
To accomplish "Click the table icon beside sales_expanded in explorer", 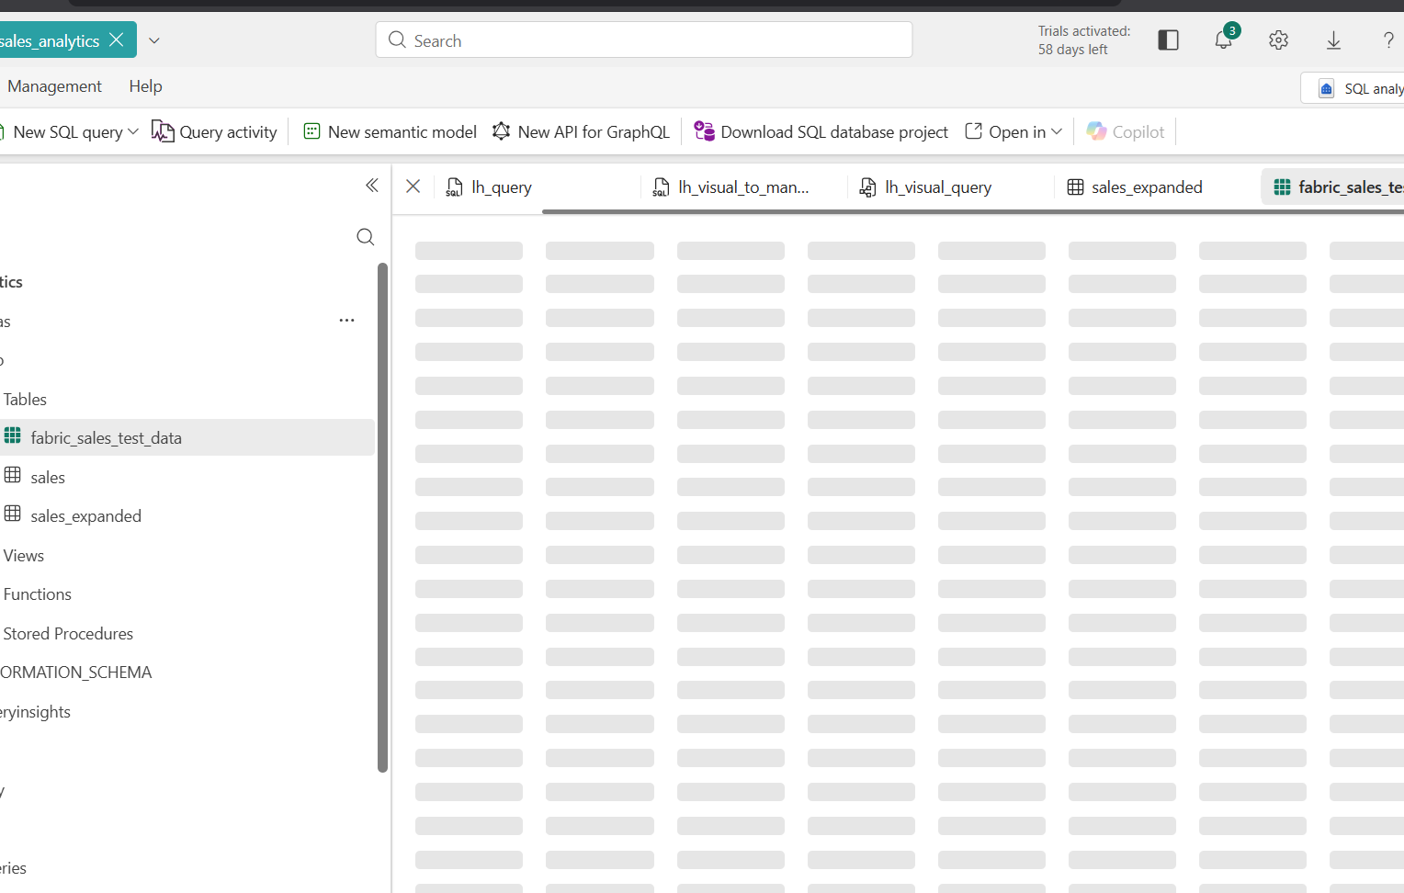I will pos(12,514).
